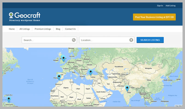Click the North Atlantic Ocean label
Viewport: 185px width, 109px height.
(x=30, y=81)
